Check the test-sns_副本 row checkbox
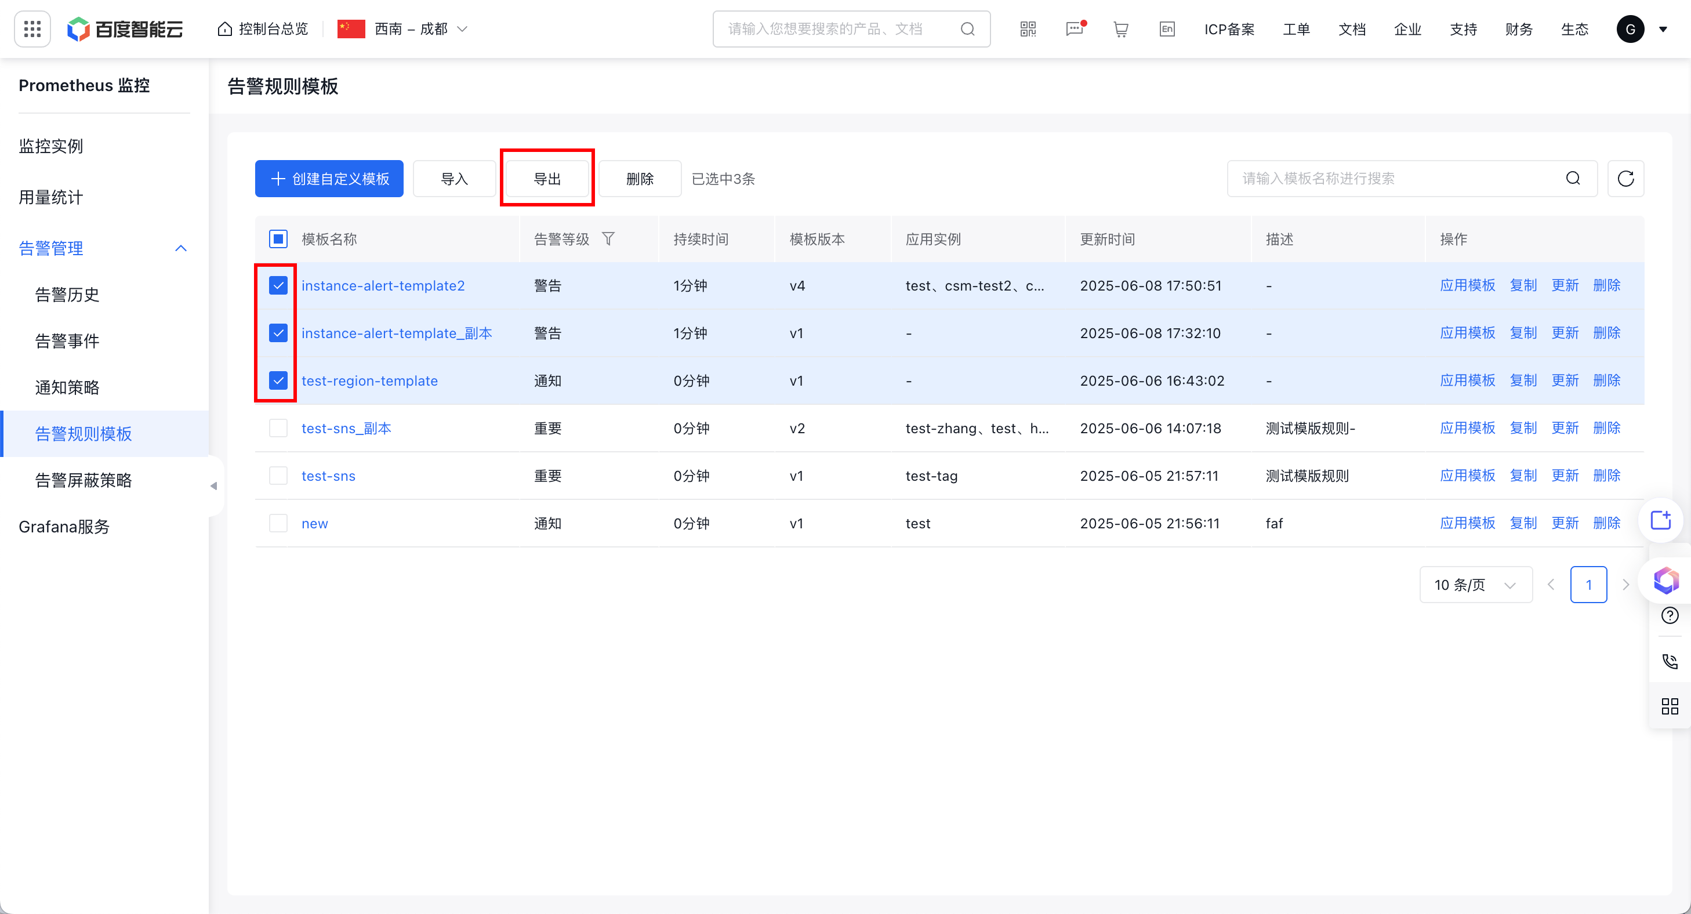Image resolution: width=1691 pixels, height=914 pixels. coord(278,428)
